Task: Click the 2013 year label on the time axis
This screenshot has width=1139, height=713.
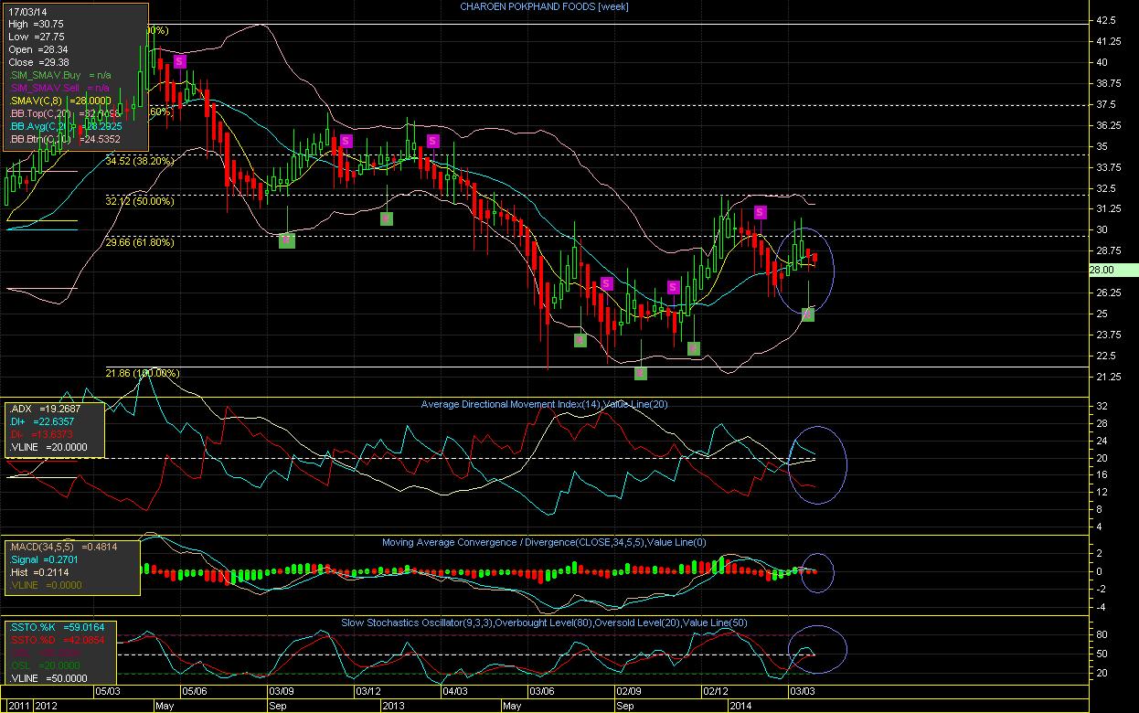Action: click(x=393, y=706)
